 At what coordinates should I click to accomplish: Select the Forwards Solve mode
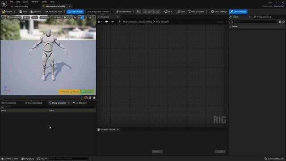(54, 12)
